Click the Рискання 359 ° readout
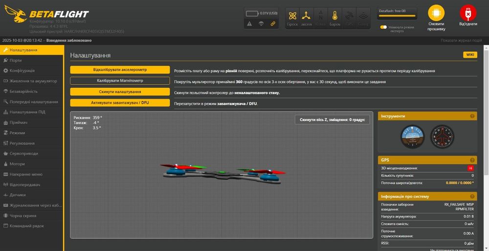 tap(88, 118)
